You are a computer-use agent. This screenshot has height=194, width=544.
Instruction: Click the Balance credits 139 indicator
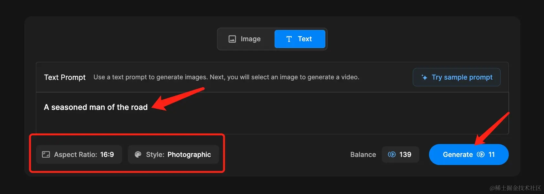pos(400,155)
